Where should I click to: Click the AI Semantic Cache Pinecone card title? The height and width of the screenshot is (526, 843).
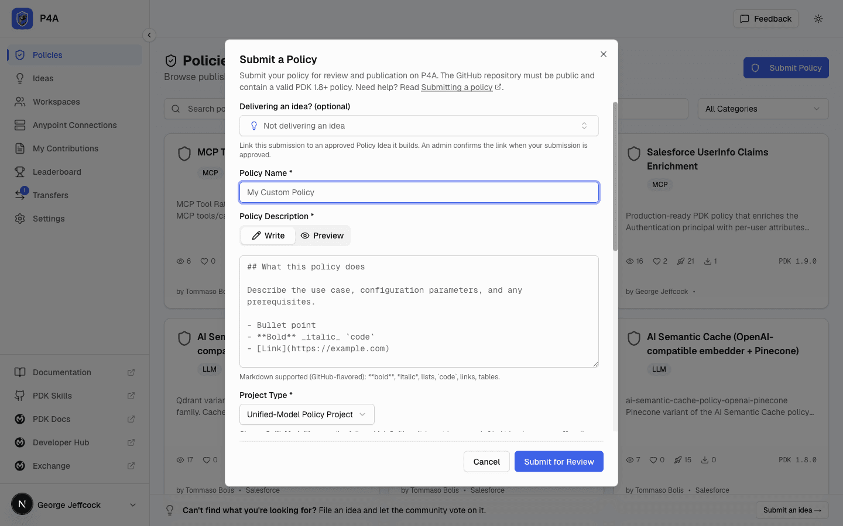tap(722, 344)
